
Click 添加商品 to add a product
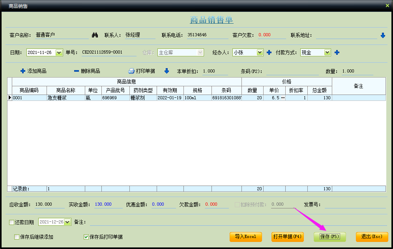tap(34, 71)
